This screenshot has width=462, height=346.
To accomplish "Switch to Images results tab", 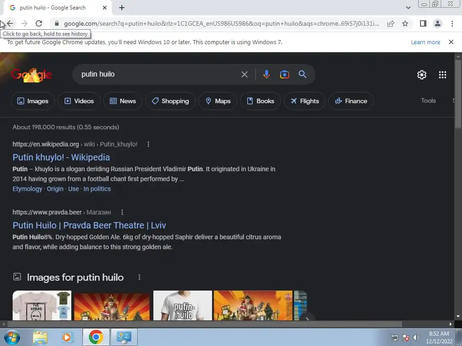I will pyautogui.click(x=32, y=101).
